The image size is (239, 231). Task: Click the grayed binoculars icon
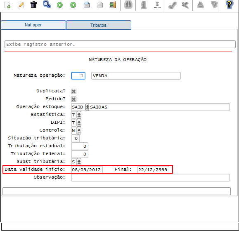[128, 5]
